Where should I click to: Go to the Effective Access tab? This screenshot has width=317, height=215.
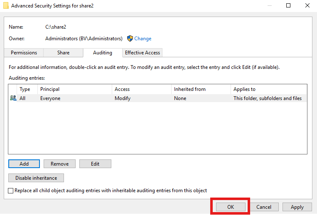143,53
